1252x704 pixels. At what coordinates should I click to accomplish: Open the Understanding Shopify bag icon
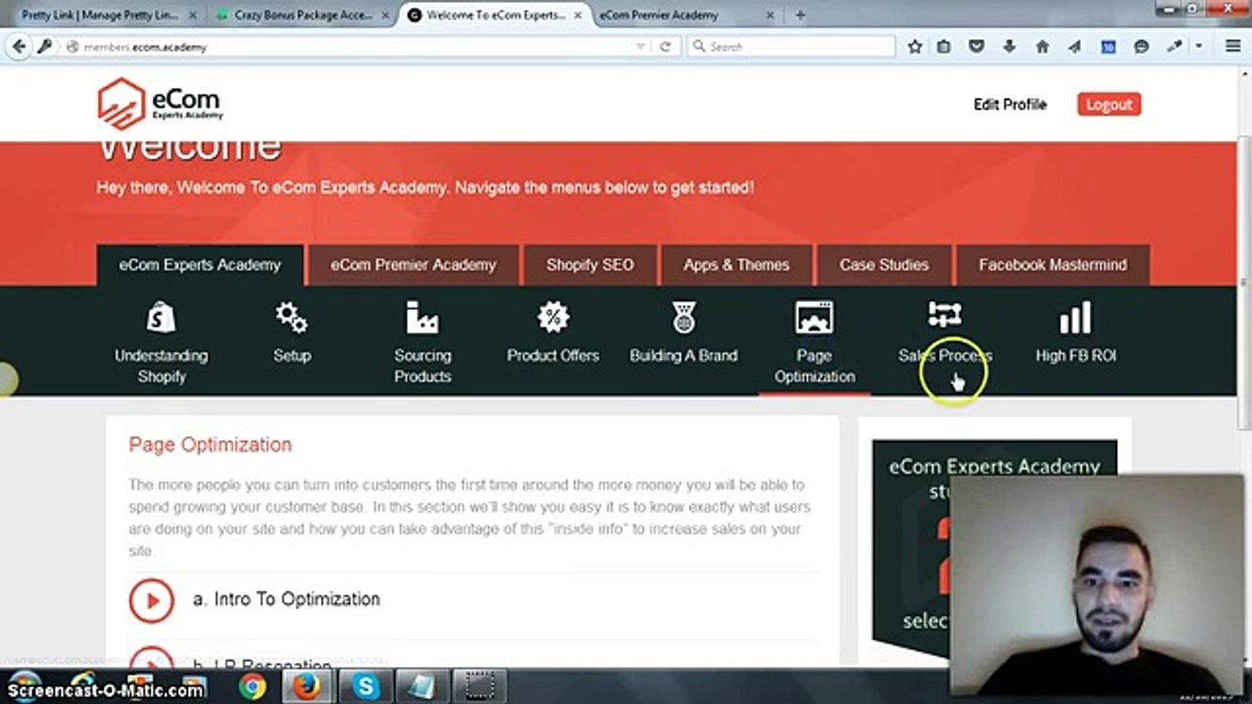[161, 317]
